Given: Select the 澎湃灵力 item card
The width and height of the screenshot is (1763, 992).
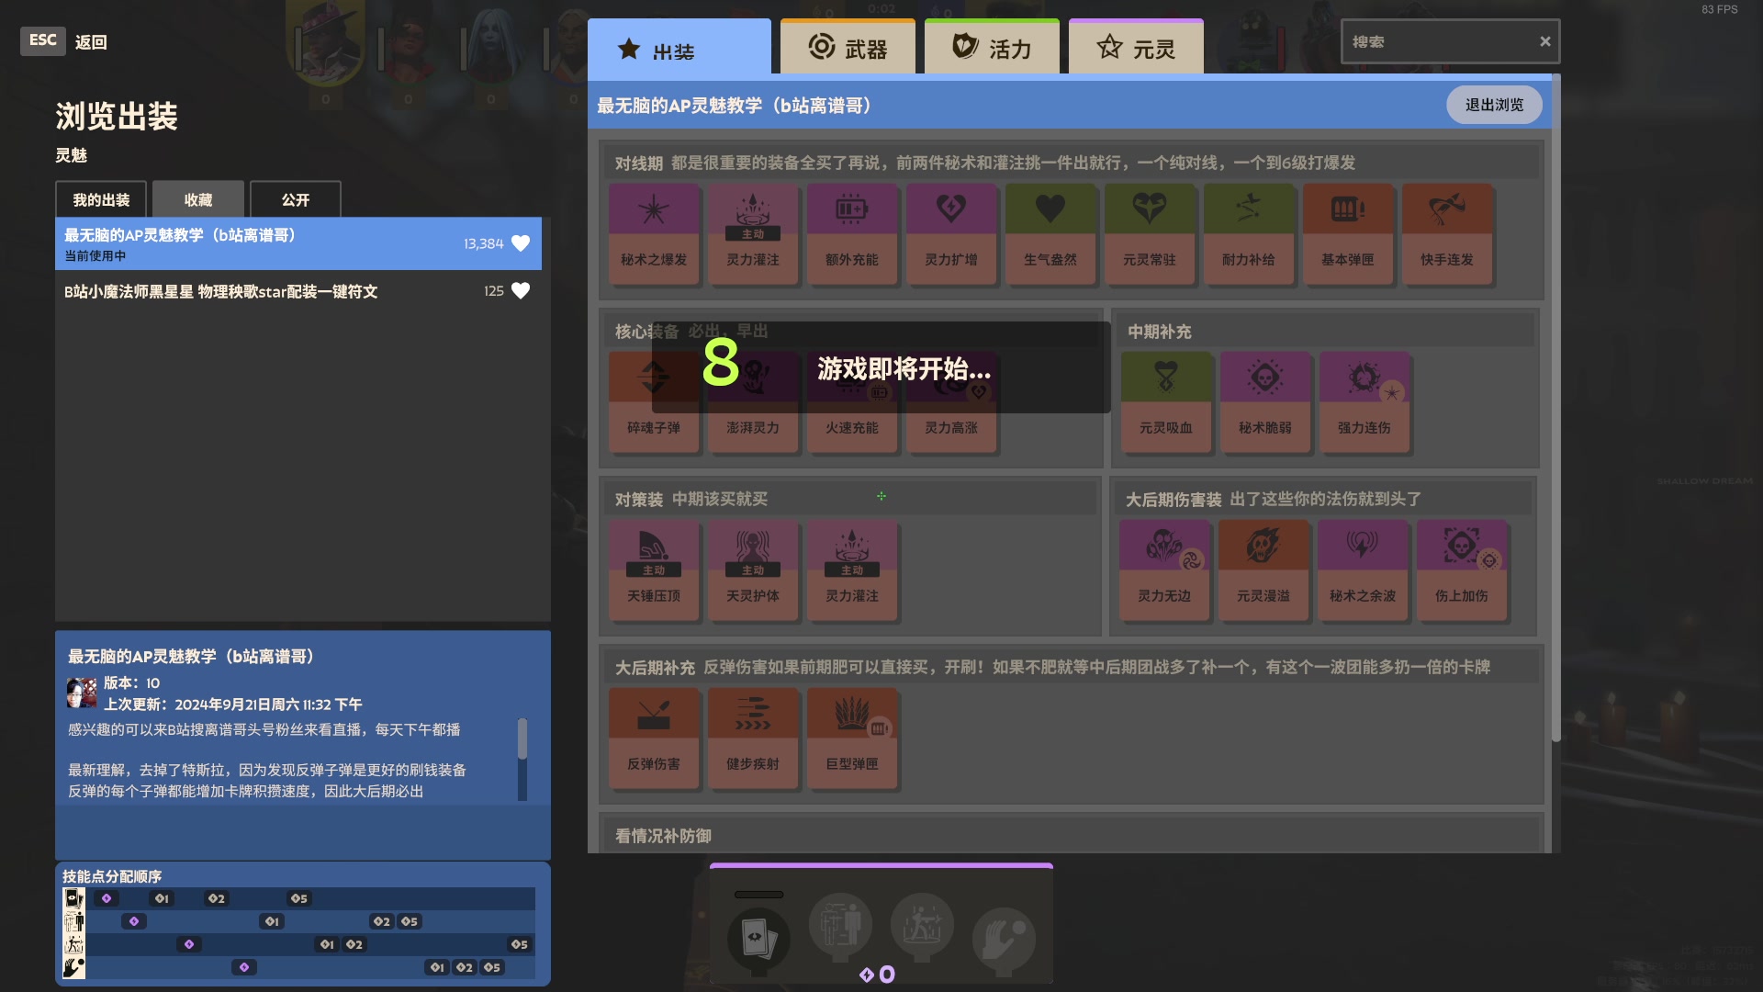Looking at the screenshot, I should [x=753, y=402].
